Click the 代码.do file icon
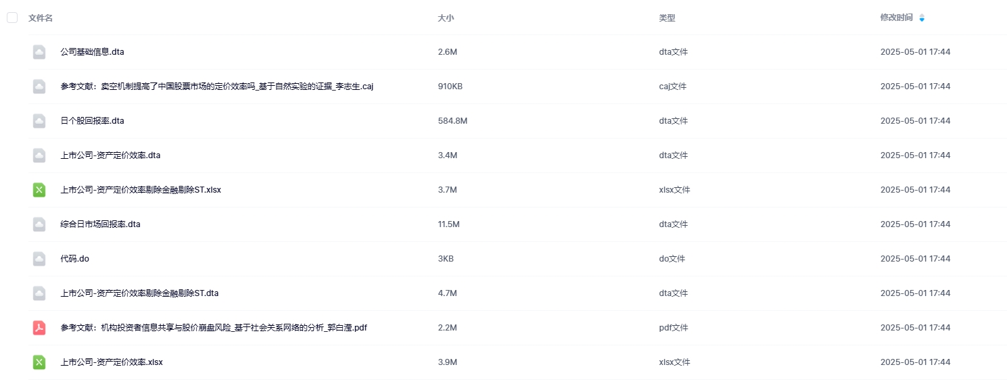The image size is (1007, 390). click(x=39, y=259)
